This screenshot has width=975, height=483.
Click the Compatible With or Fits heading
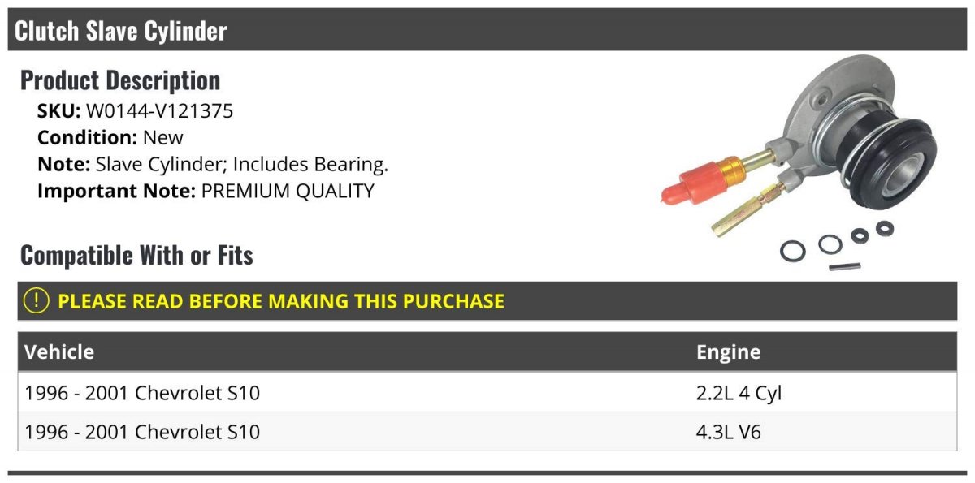pos(136,255)
